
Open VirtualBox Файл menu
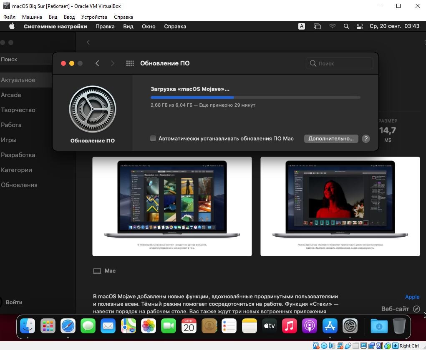(9, 17)
